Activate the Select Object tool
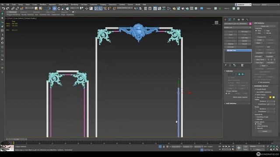This screenshot has width=280, height=157. point(36,8)
